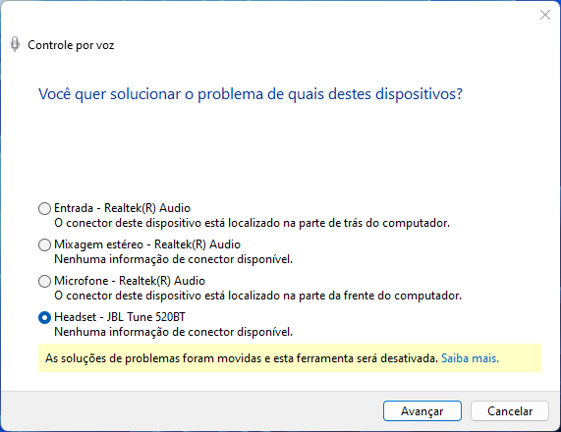Close the Controle por voz dialog
This screenshot has width=561, height=432.
(x=545, y=15)
